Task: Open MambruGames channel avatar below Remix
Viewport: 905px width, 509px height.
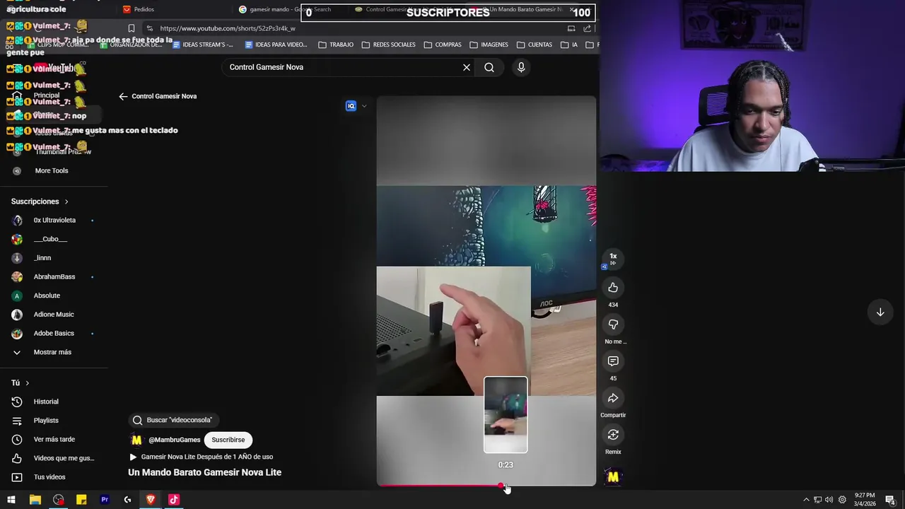Action: click(x=613, y=477)
